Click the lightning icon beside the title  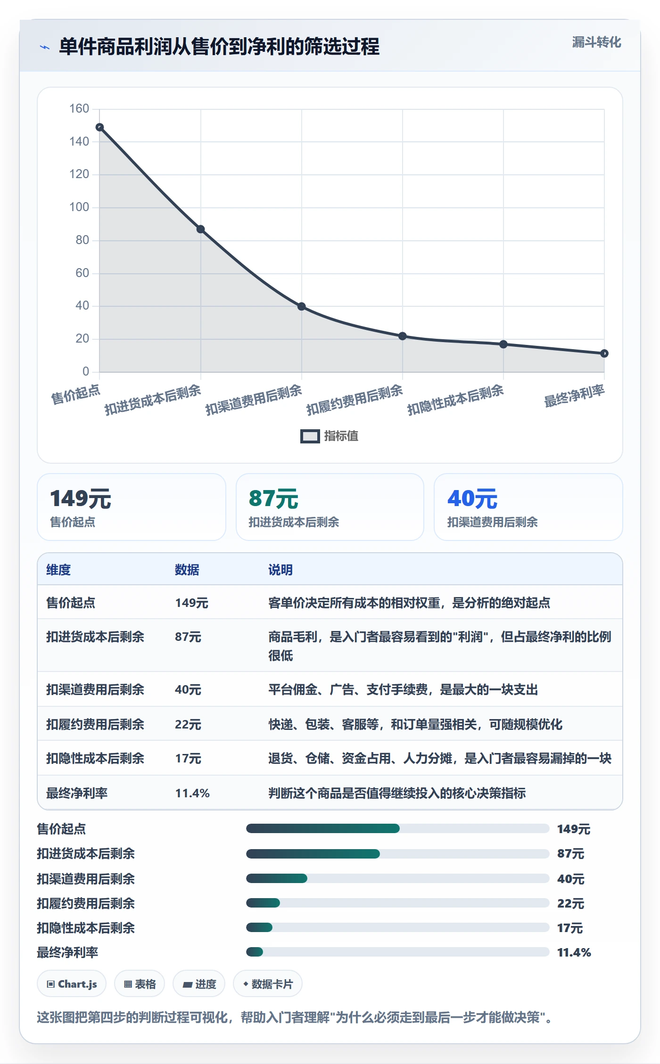point(45,47)
